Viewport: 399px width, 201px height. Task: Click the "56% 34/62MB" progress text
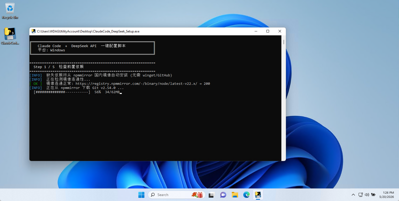(x=107, y=92)
